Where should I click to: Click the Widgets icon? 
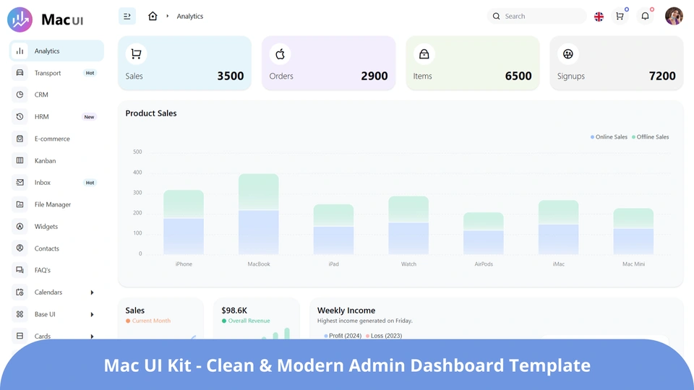coord(20,226)
